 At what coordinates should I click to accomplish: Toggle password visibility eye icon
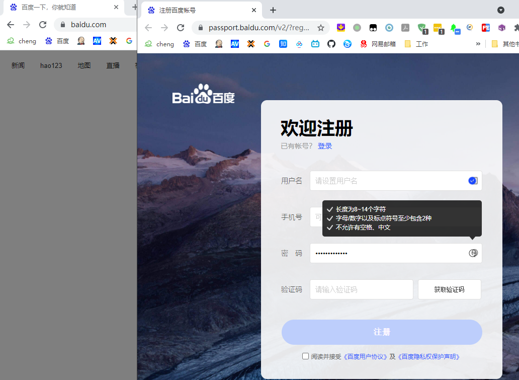click(x=473, y=253)
